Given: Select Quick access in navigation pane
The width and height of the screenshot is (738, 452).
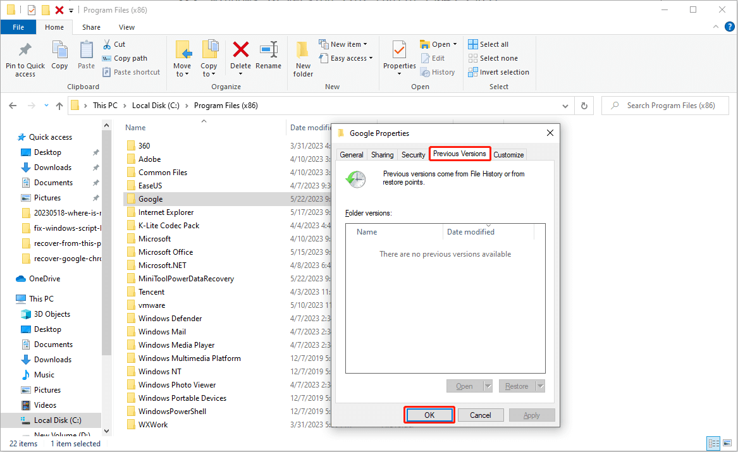Looking at the screenshot, I should [51, 137].
